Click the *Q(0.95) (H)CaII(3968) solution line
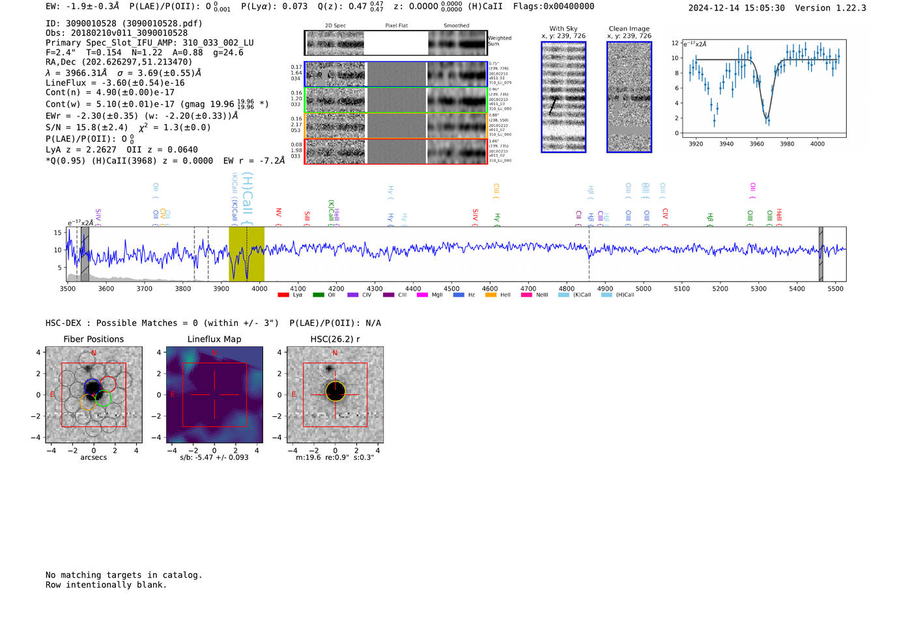The height and width of the screenshot is (620, 912). click(x=165, y=161)
